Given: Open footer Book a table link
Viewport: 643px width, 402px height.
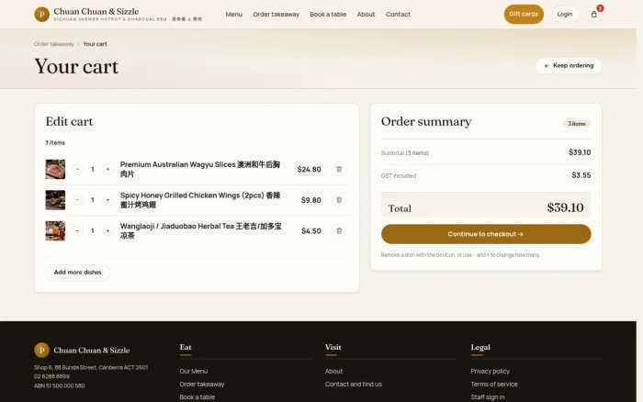Looking at the screenshot, I should pos(197,397).
